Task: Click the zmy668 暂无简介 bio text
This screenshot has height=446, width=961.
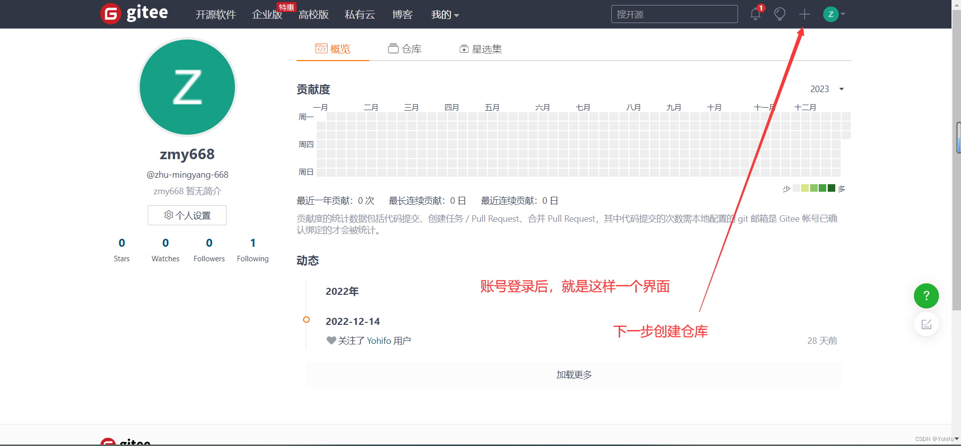Action: coord(187,191)
